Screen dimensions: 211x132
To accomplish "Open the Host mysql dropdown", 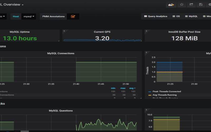I will pyautogui.click(x=29, y=16).
